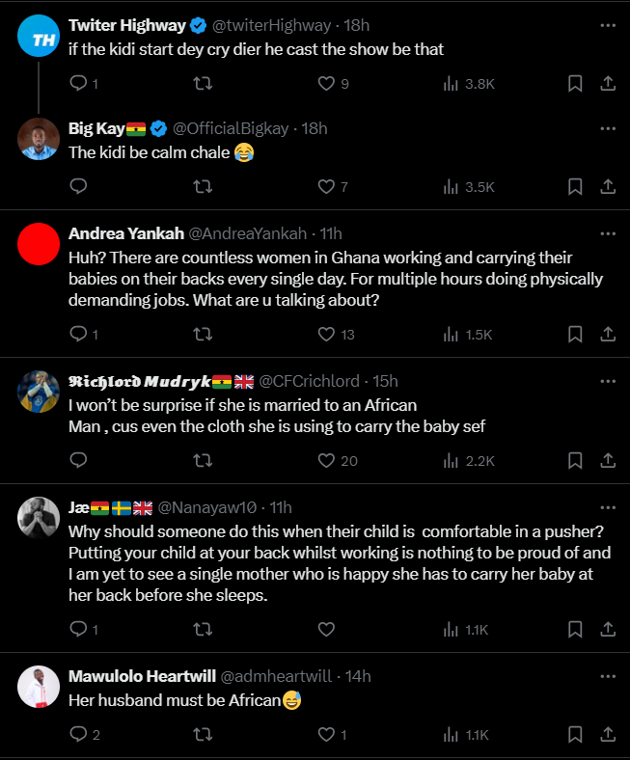View analytics on Richlord Mudryk's tweet
The height and width of the screenshot is (760, 630).
click(451, 461)
